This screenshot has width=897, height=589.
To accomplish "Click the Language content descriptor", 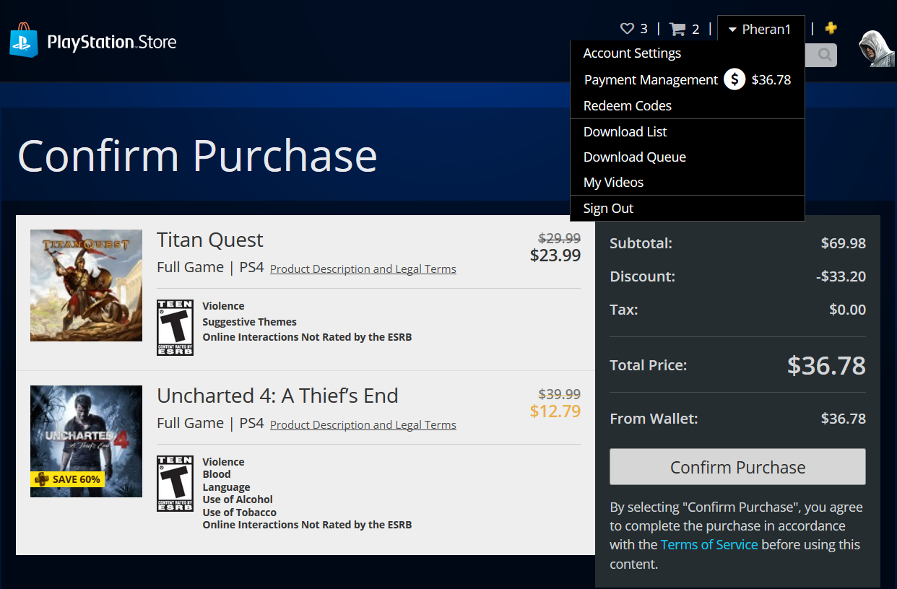I will coord(226,487).
